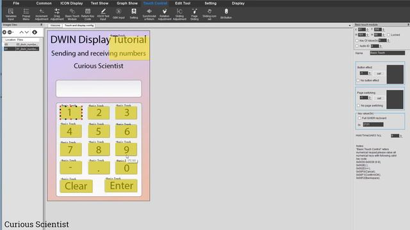Move image up with the up arrow
This screenshot has width=410, height=230.
[x=21, y=32]
